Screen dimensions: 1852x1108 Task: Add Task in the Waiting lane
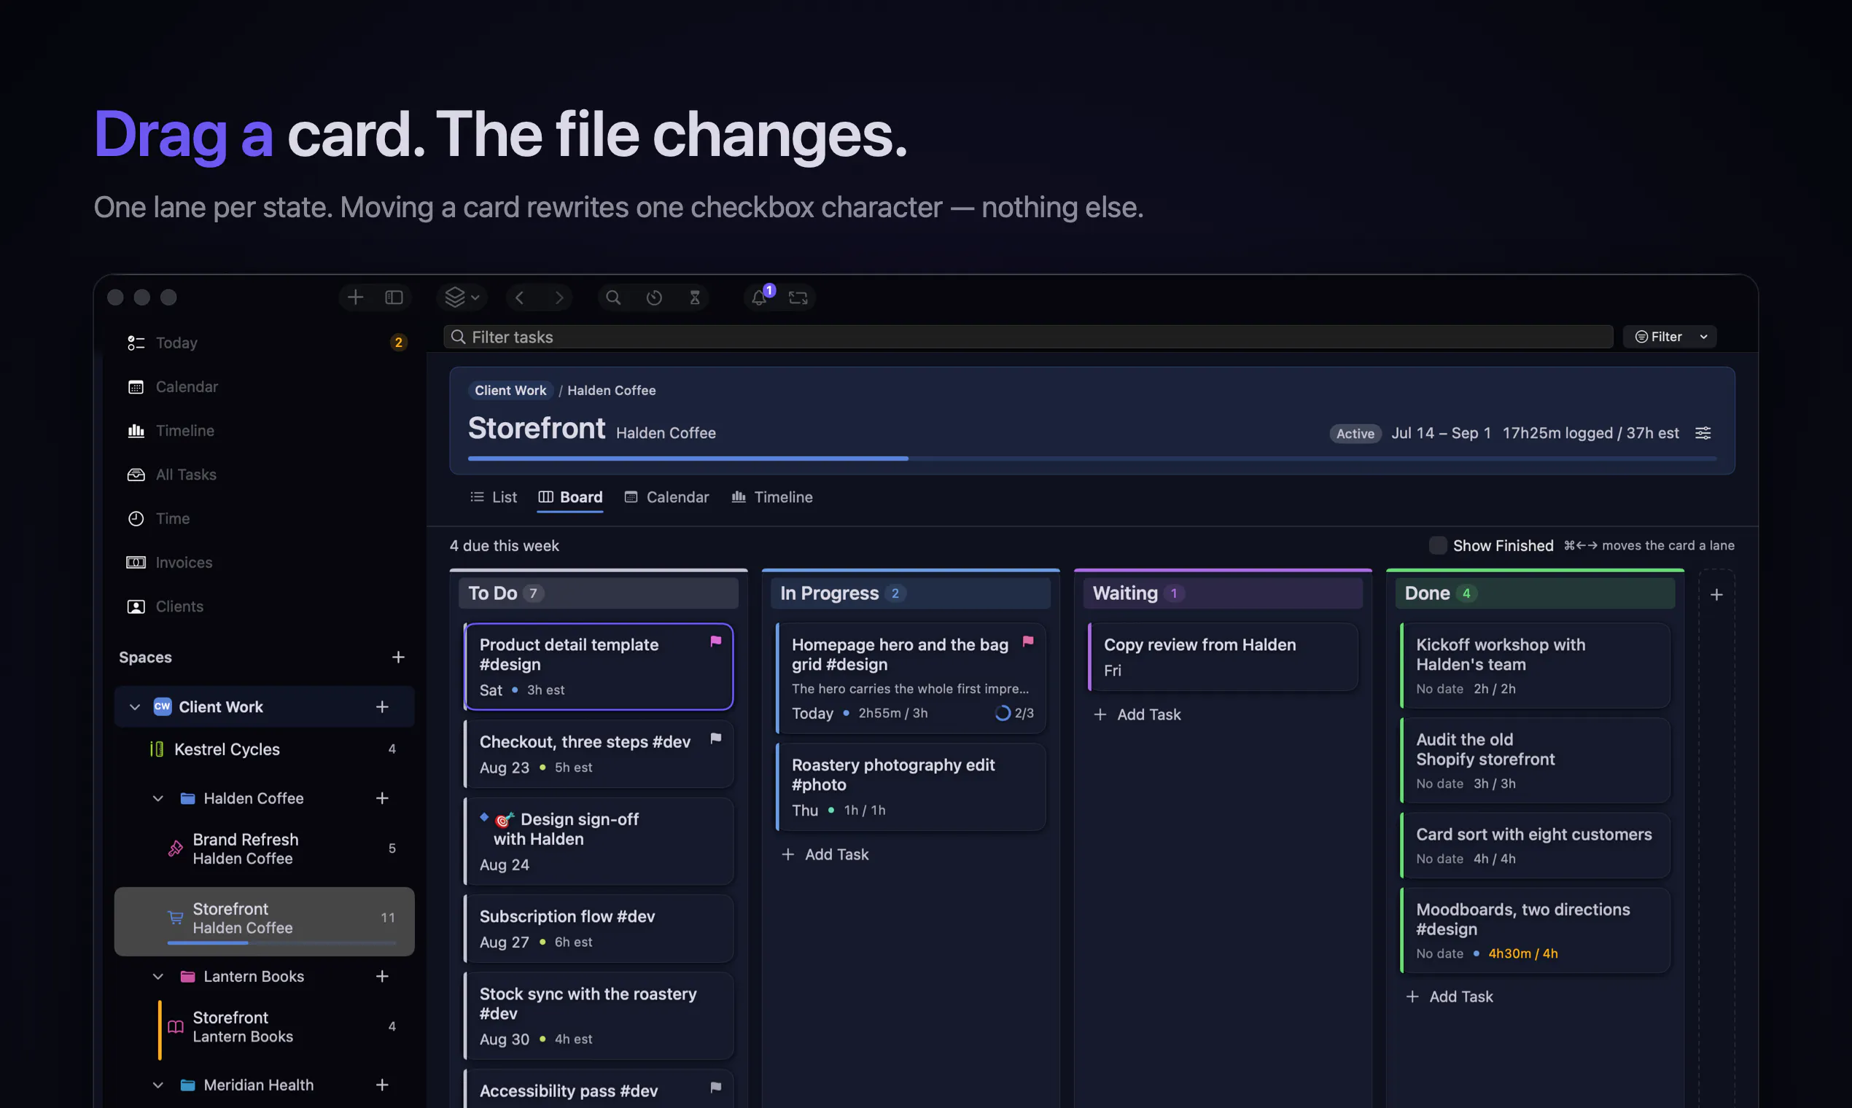click(1137, 714)
